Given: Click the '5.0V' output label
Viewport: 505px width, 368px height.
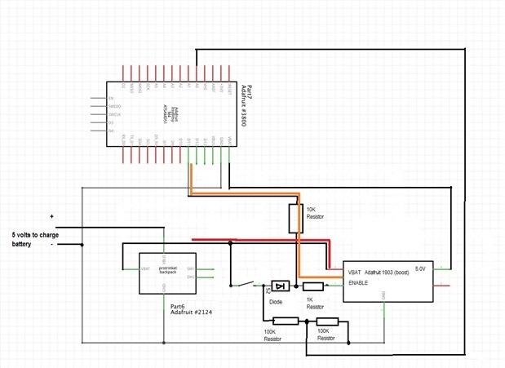Looking at the screenshot, I should (420, 268).
